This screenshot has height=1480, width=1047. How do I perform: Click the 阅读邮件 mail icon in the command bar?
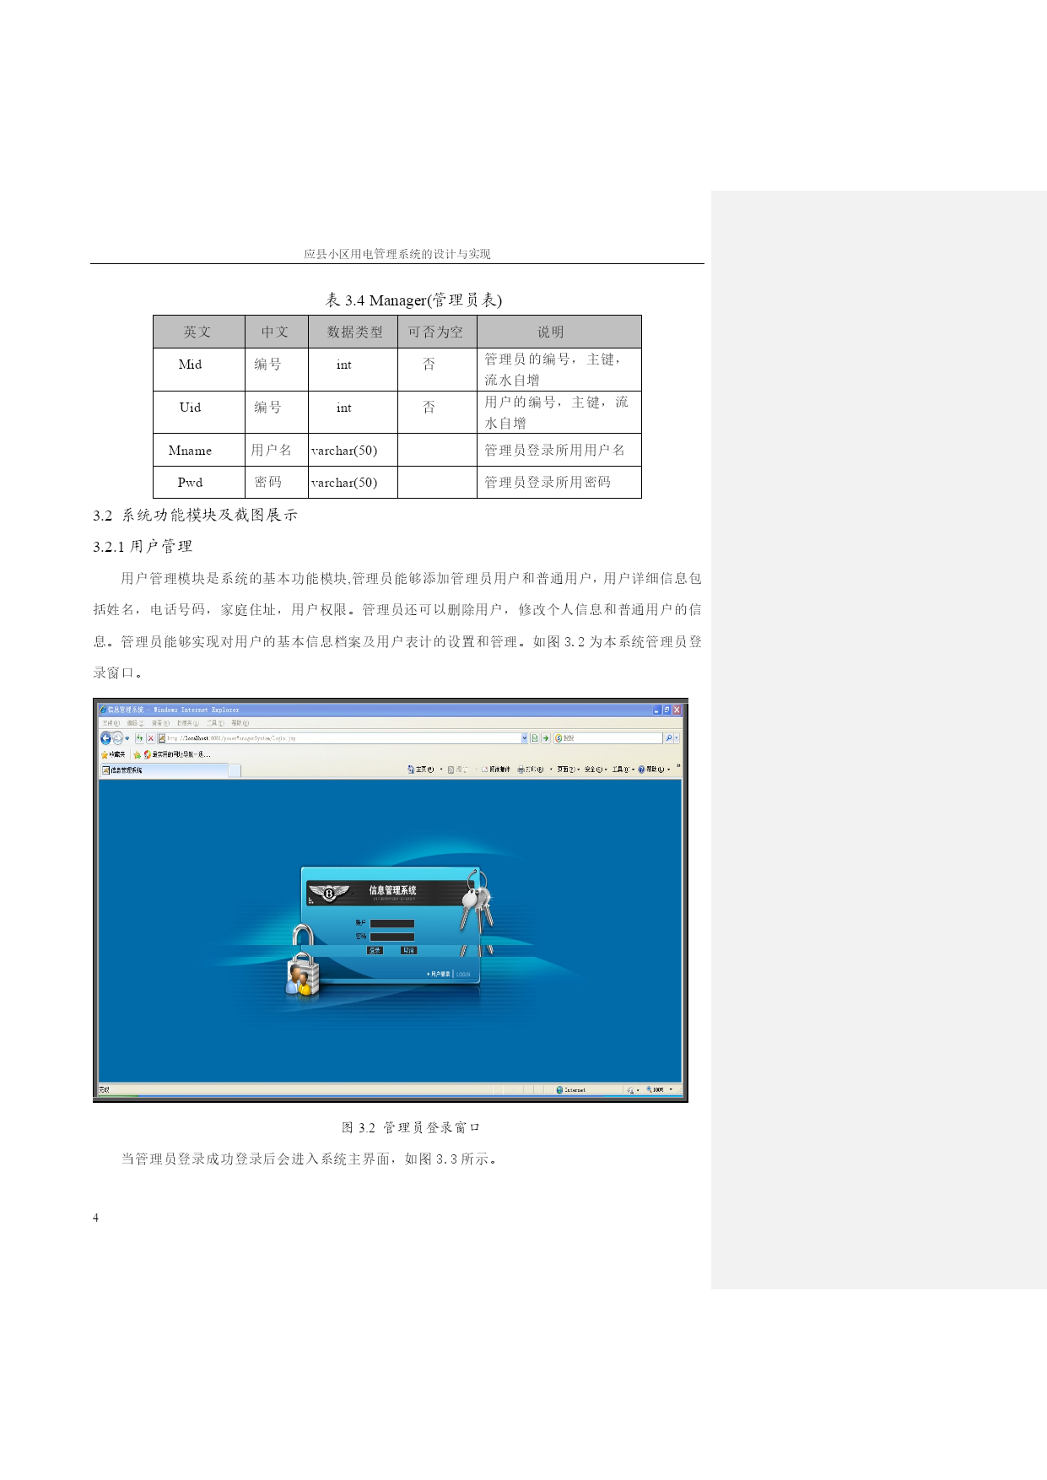(x=484, y=770)
